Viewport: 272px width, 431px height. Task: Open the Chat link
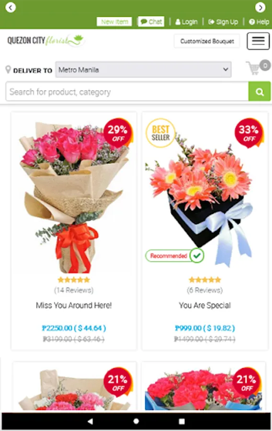[x=151, y=22]
